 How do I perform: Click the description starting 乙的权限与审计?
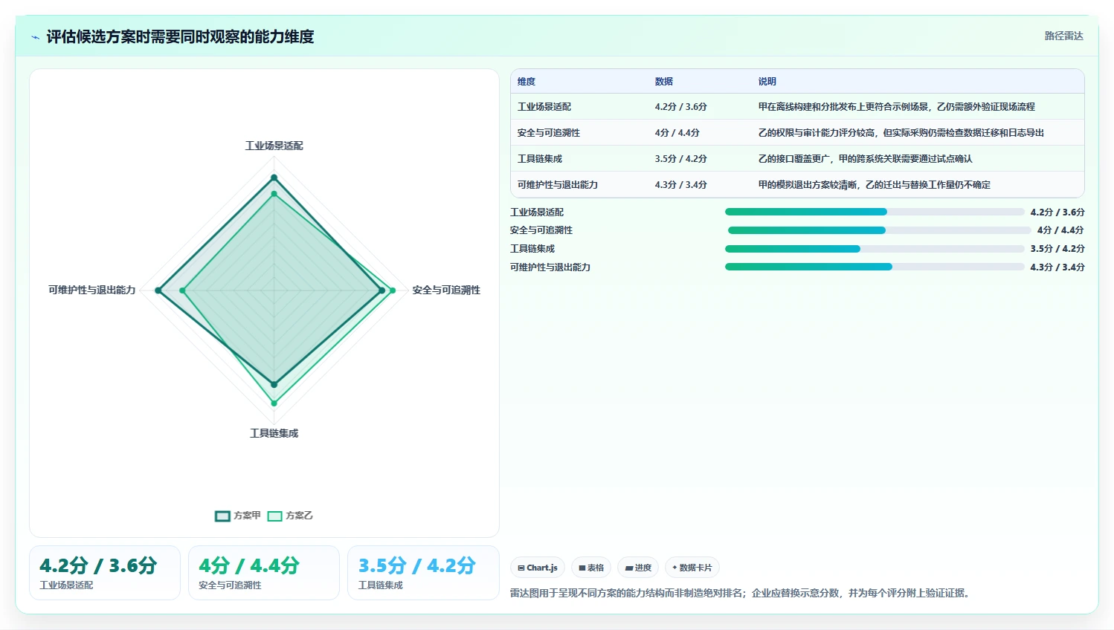pyautogui.click(x=901, y=133)
